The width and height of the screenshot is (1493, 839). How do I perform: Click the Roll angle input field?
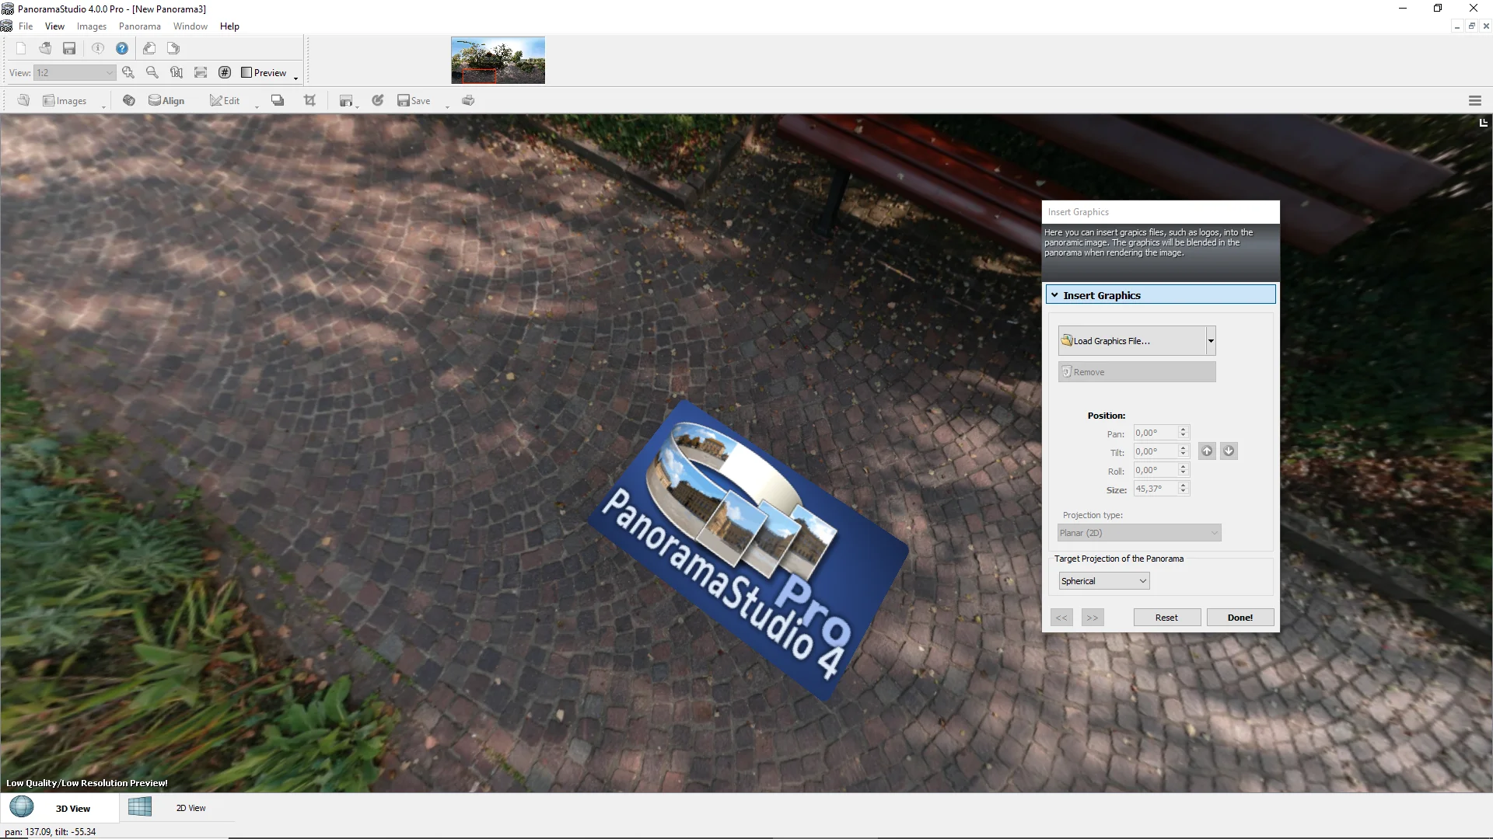click(1156, 469)
